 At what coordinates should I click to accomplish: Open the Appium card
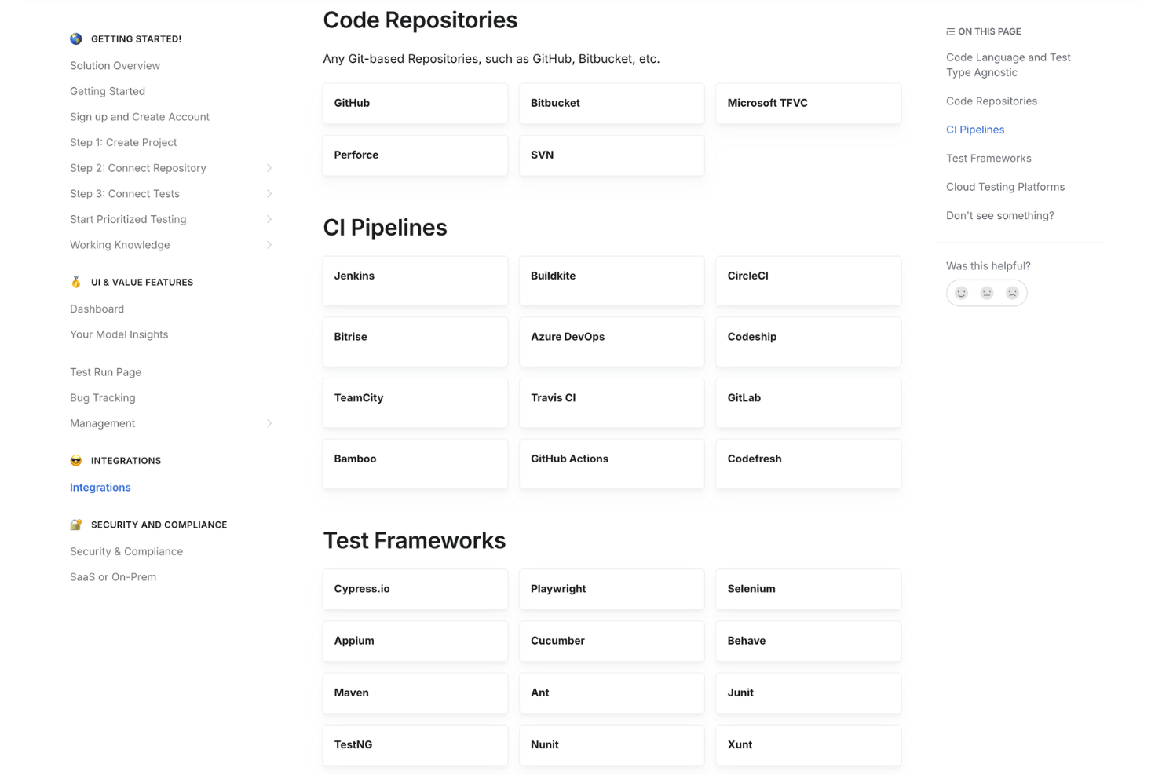pos(415,642)
